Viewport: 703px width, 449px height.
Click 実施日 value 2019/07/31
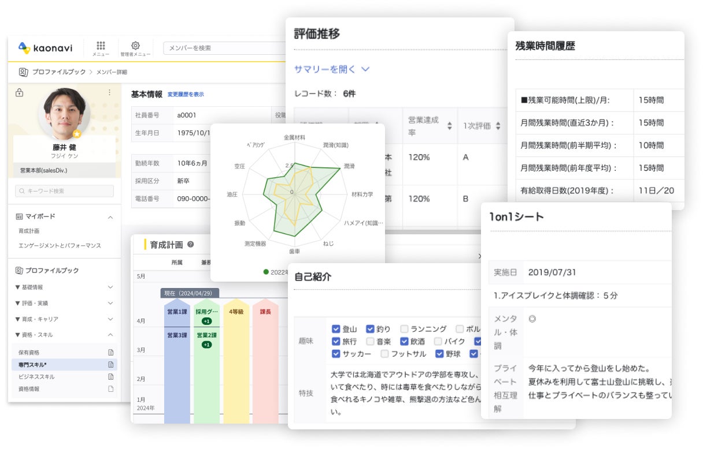pyautogui.click(x=552, y=272)
